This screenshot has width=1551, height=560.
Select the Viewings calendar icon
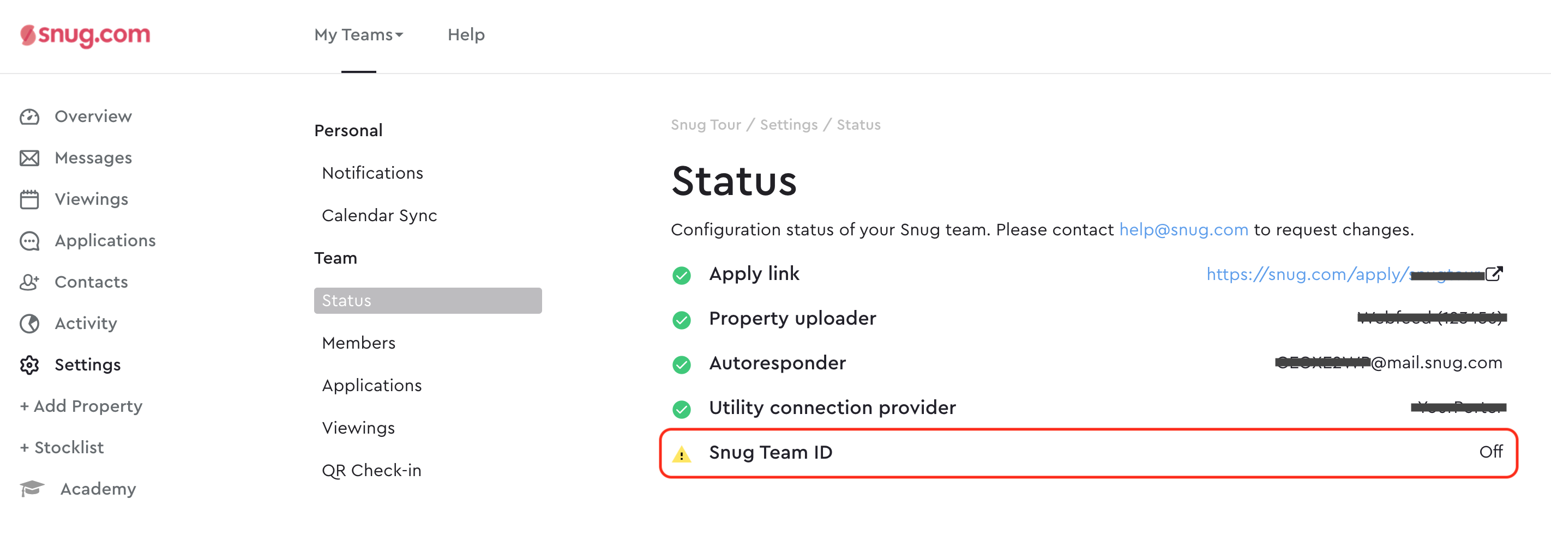coord(29,199)
